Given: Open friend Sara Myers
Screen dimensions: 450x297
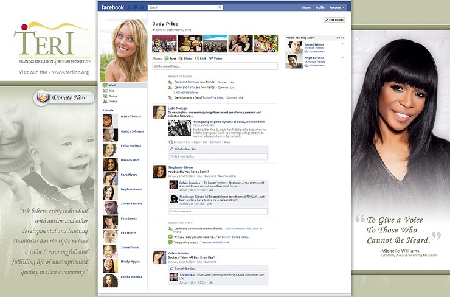Looking at the screenshot, I should (x=129, y=175).
